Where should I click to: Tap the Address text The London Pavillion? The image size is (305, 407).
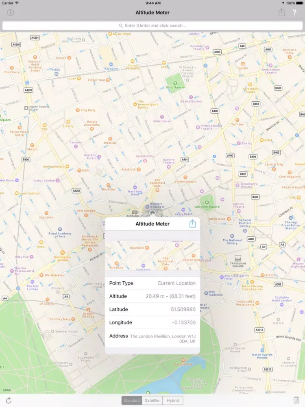(163, 339)
